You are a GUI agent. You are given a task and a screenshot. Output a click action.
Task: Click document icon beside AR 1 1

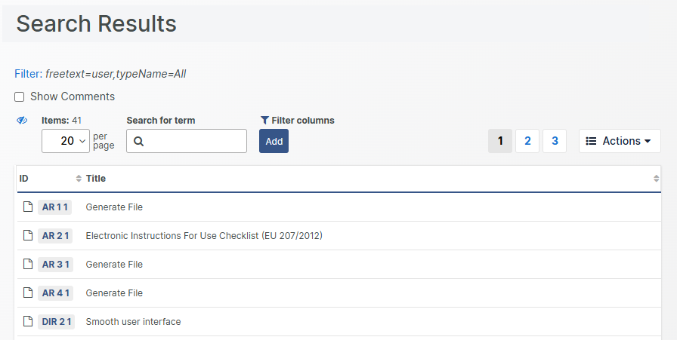[x=28, y=207]
